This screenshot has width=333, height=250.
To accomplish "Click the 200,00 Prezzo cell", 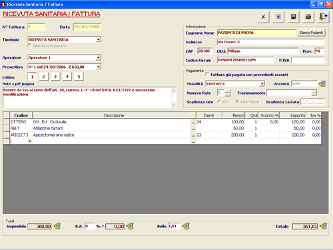I will [x=233, y=135].
